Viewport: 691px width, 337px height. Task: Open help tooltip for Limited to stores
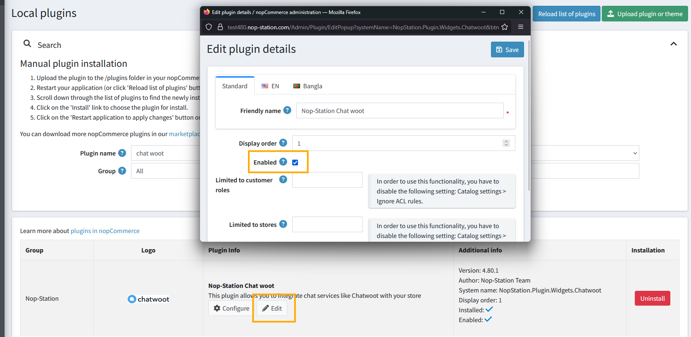tap(283, 224)
